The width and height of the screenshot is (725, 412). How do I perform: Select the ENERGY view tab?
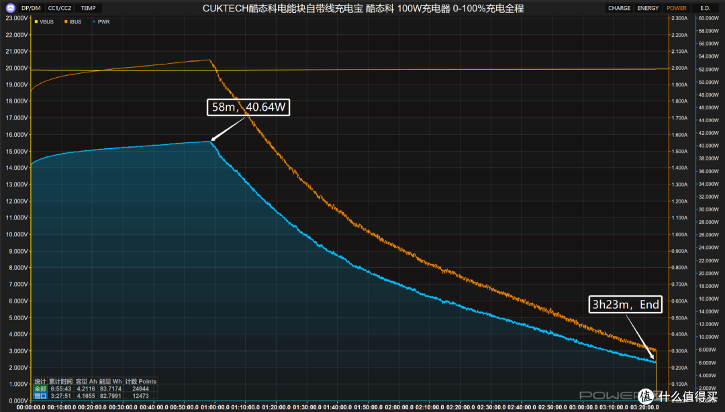648,8
